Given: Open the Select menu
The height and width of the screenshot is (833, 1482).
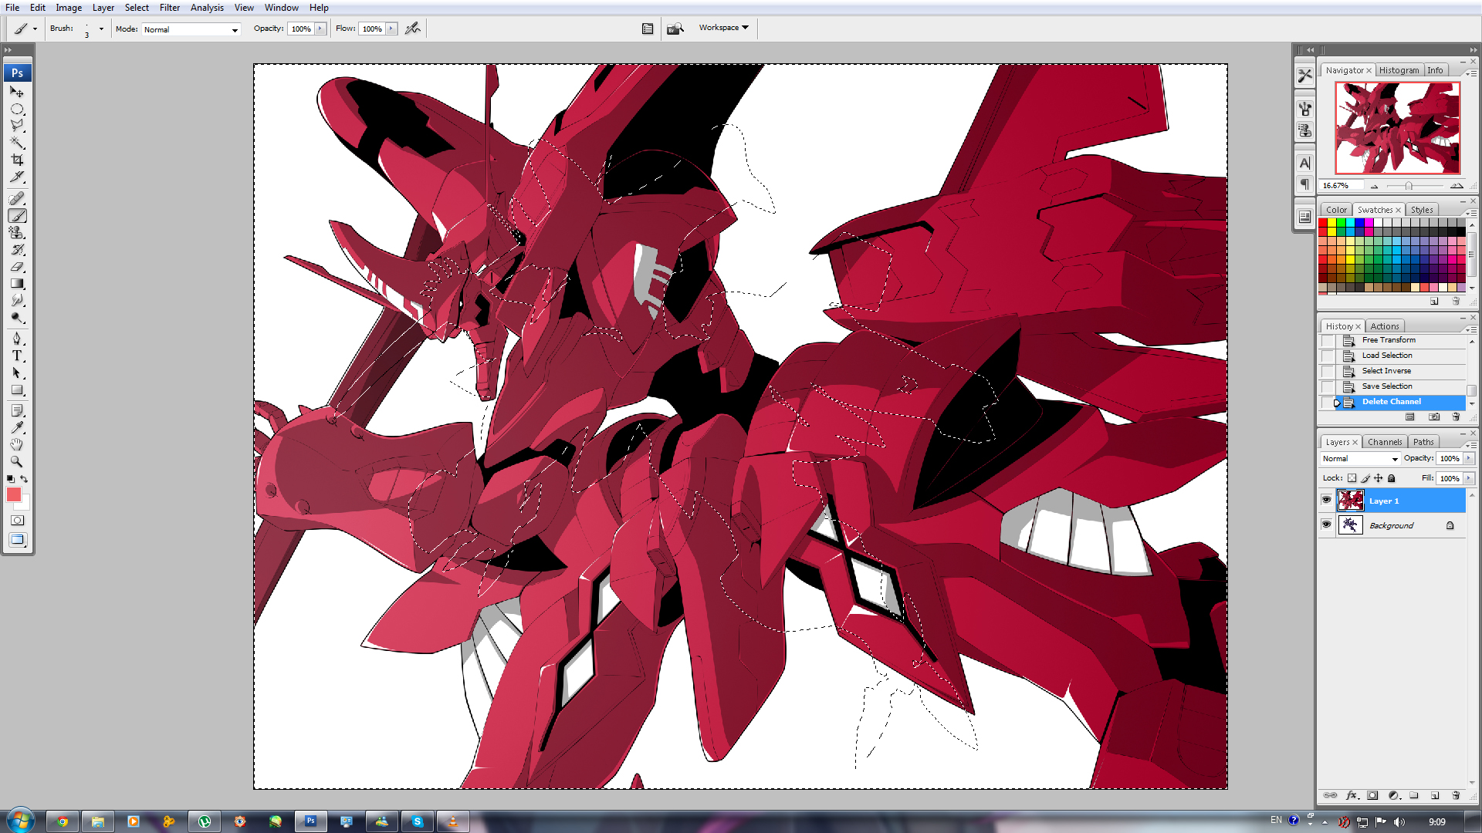Looking at the screenshot, I should click(137, 8).
